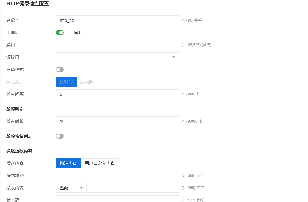
Task: Switch to the 构造内容 tab
Action: point(68,163)
